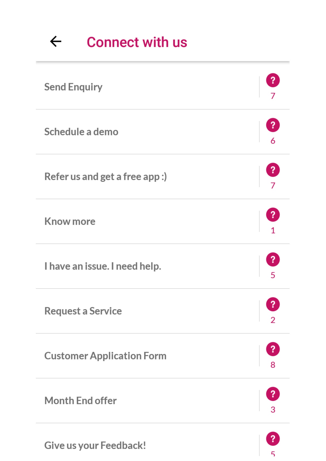Viewport: 326px width, 461px height.
Task: Tap the question icon on Refer us row
Action: 273,170
